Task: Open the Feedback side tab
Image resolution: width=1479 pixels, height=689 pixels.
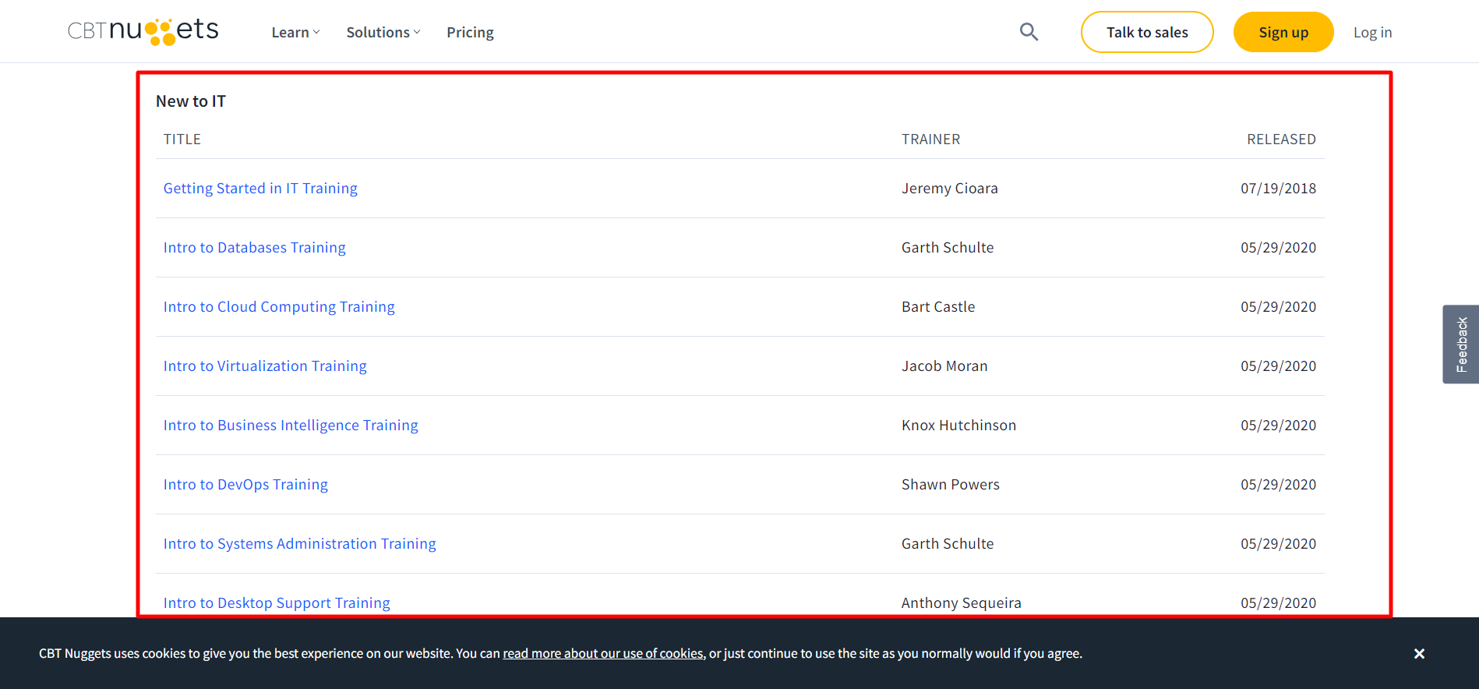Action: click(x=1461, y=344)
